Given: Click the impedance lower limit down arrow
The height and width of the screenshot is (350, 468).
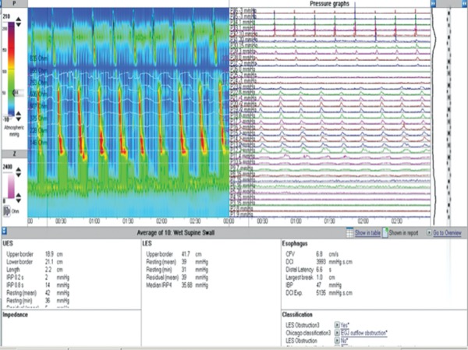Looking at the screenshot, I should pos(19,201).
